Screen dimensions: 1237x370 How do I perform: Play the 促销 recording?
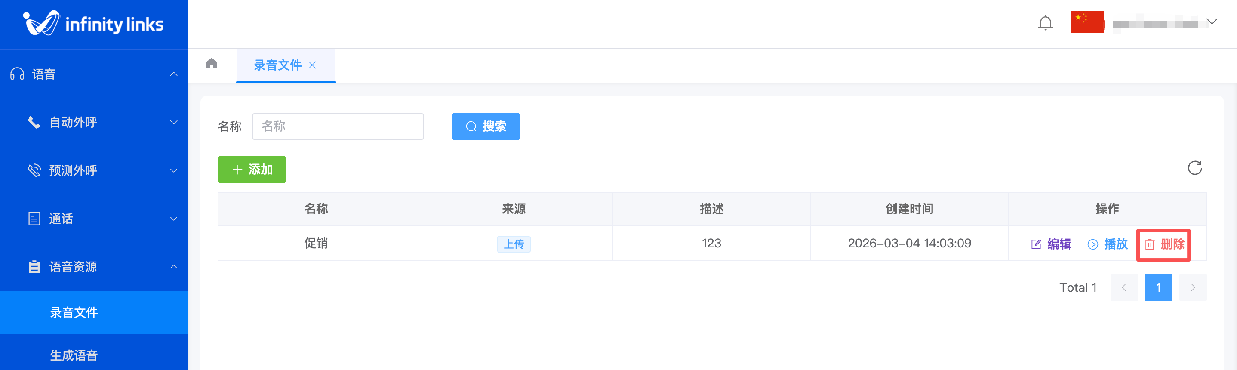(x=1108, y=244)
